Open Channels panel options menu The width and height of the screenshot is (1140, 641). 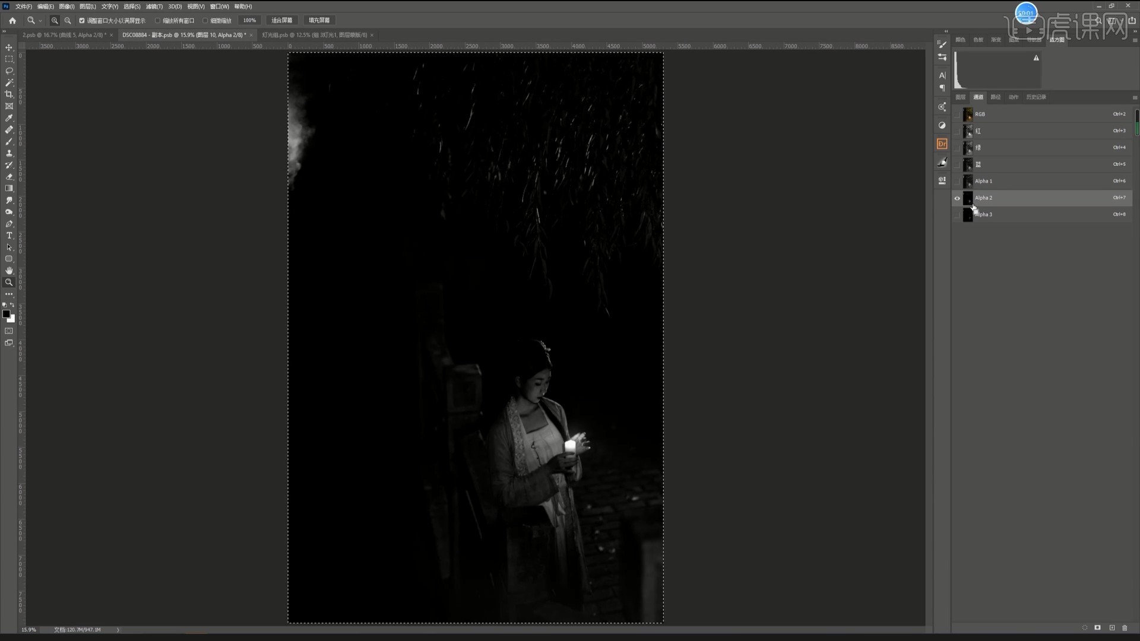pyautogui.click(x=1135, y=97)
